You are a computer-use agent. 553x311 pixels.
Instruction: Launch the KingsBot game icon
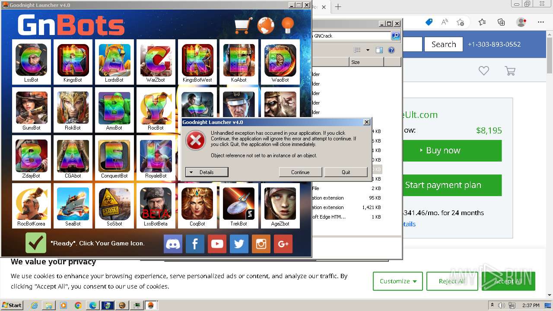(x=73, y=61)
